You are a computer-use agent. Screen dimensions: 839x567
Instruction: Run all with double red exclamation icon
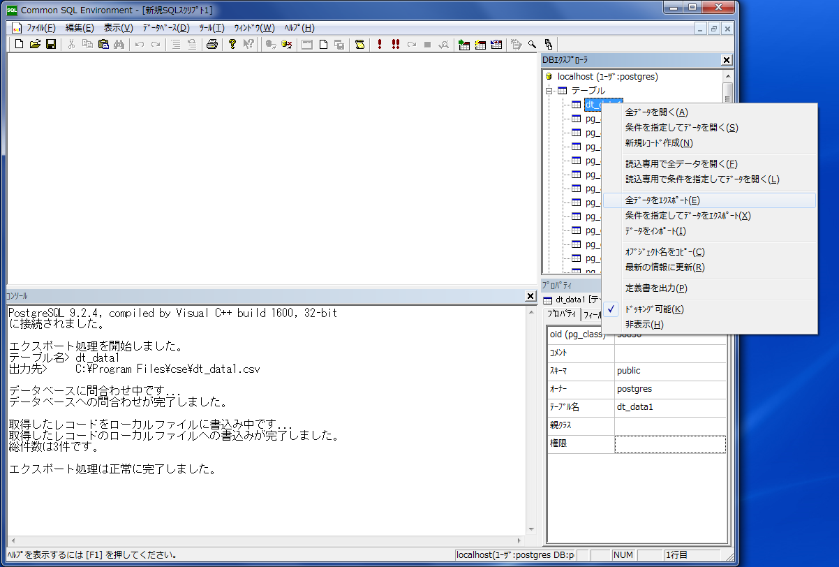pyautogui.click(x=396, y=44)
